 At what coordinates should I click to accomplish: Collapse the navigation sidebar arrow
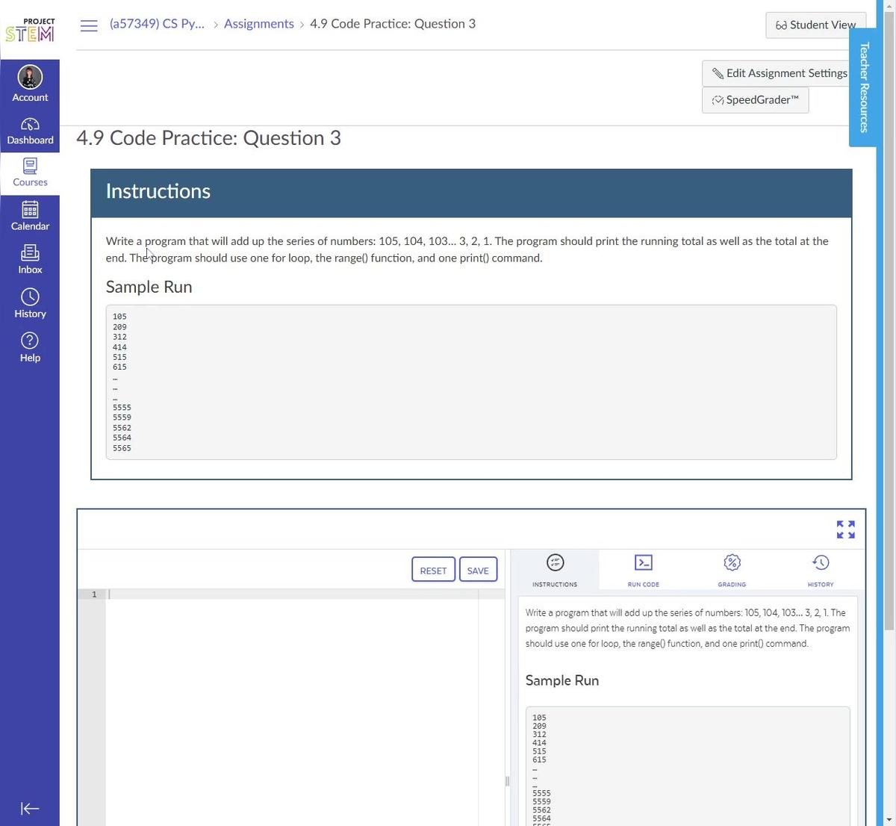coord(30,808)
